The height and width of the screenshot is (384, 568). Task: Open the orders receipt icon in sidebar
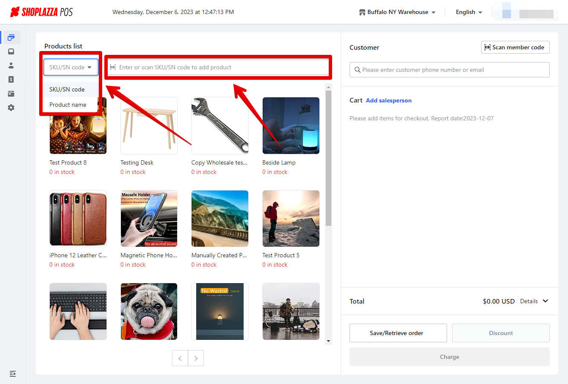click(11, 80)
